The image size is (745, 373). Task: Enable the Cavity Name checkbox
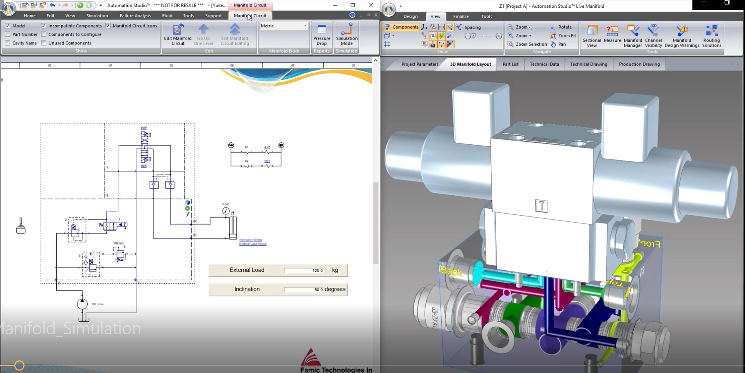8,43
